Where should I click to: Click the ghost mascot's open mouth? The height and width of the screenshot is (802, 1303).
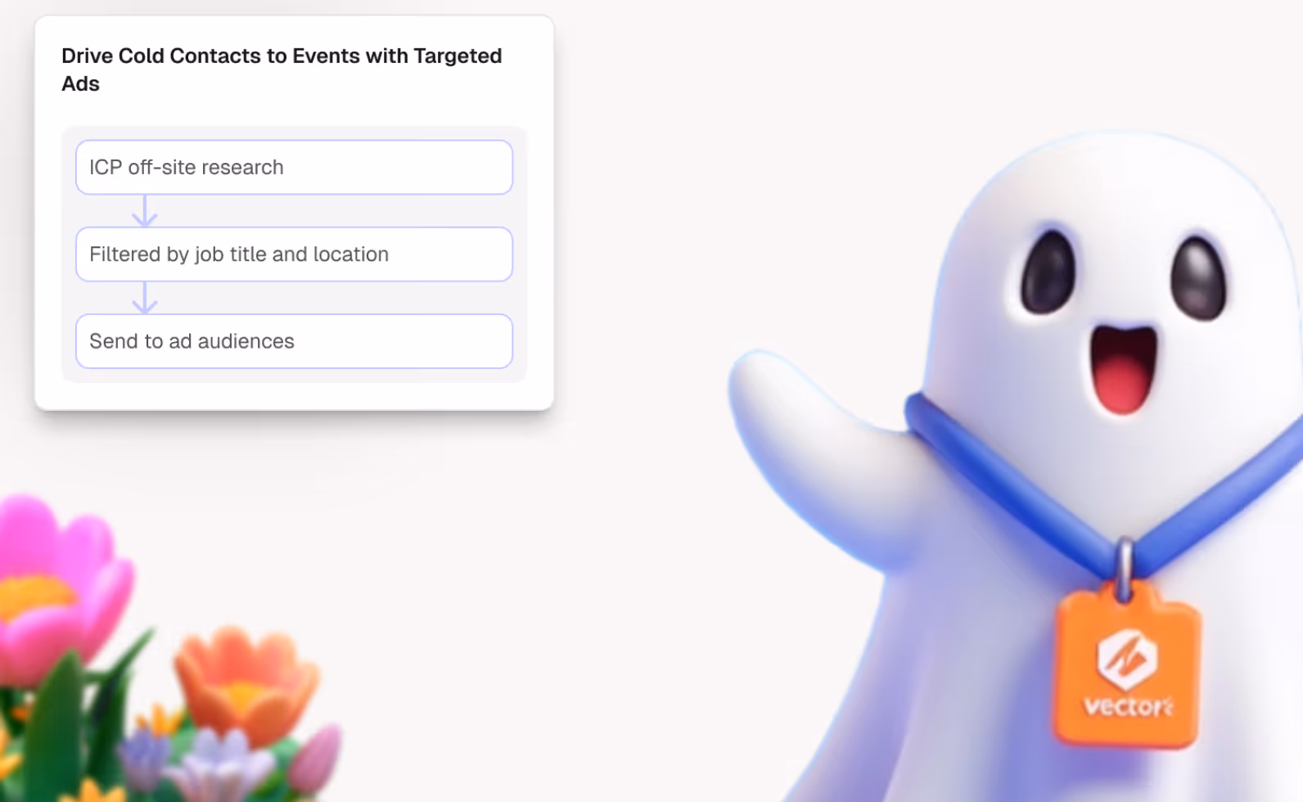1122,369
